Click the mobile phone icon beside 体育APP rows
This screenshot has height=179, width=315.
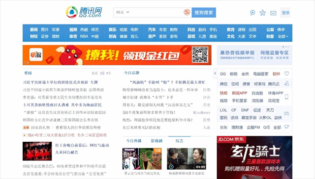click(x=286, y=97)
